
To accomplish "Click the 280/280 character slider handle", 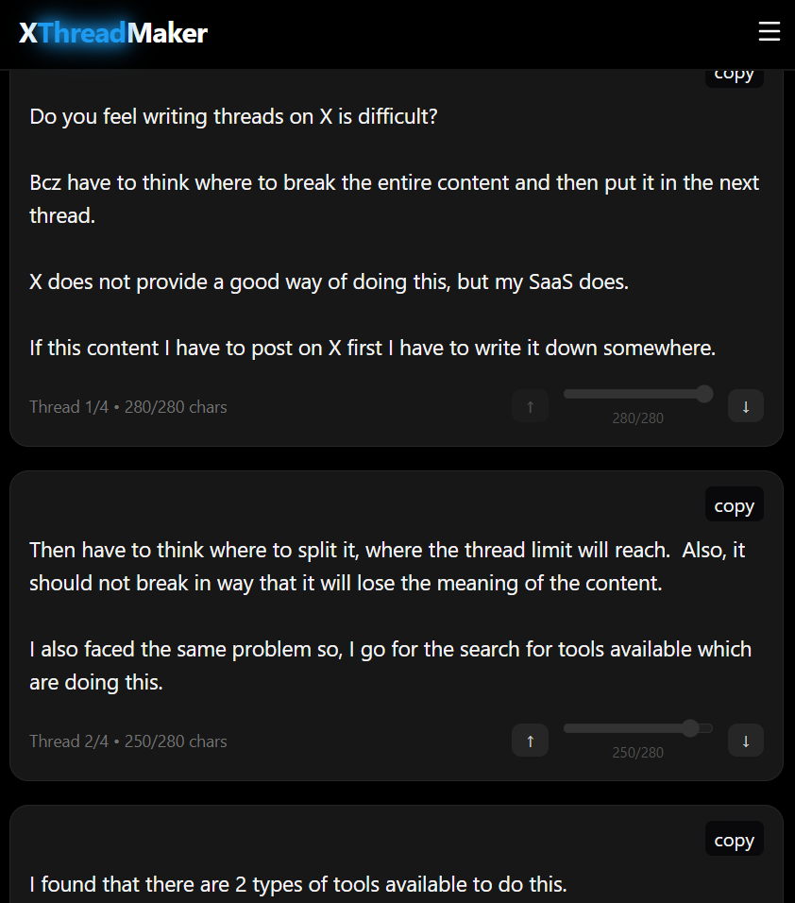I will 704,394.
